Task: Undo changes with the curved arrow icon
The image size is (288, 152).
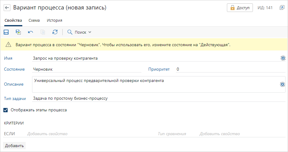Action: [x=31, y=32]
